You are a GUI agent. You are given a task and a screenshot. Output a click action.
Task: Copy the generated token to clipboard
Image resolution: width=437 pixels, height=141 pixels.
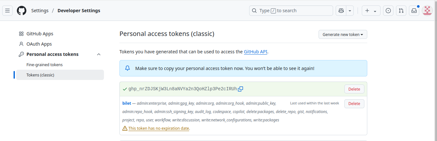click(x=240, y=89)
